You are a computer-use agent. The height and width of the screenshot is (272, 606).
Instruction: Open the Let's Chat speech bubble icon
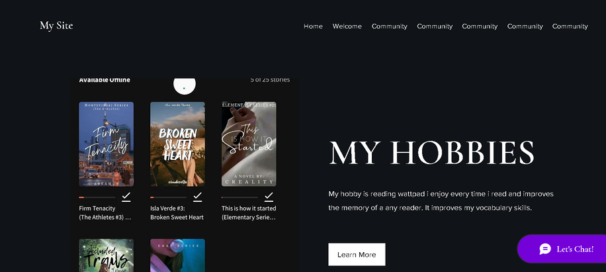pyautogui.click(x=545, y=249)
